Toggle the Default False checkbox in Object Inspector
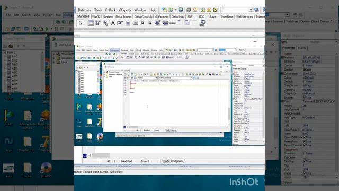This screenshot has height=191, width=339. (x=305, y=81)
